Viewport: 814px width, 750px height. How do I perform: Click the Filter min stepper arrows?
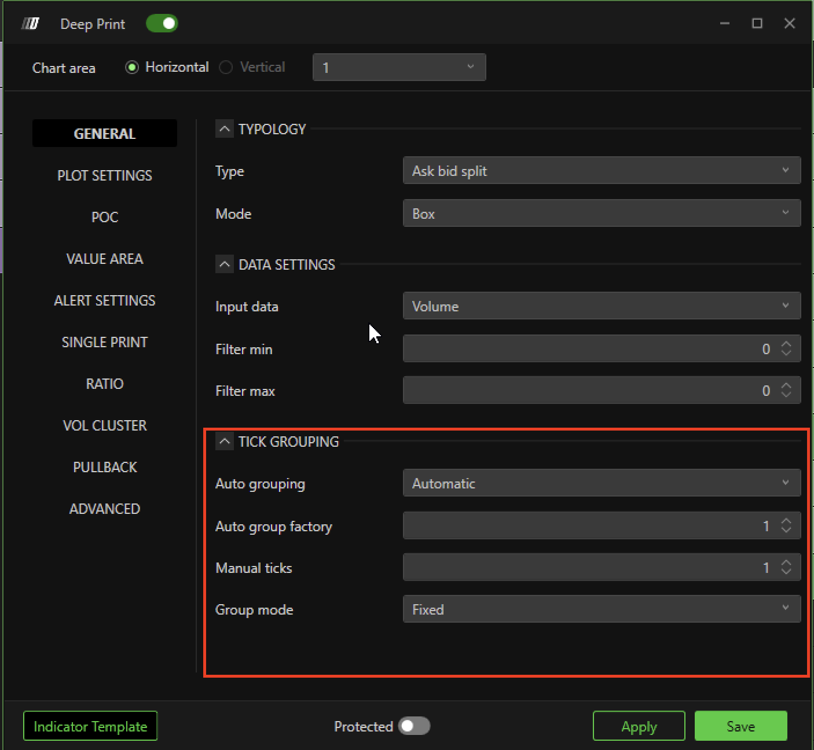[786, 348]
